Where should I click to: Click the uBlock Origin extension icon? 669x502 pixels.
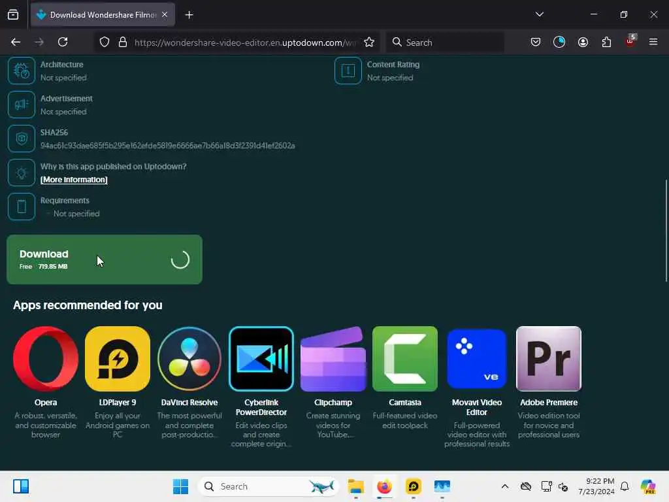[x=630, y=42]
